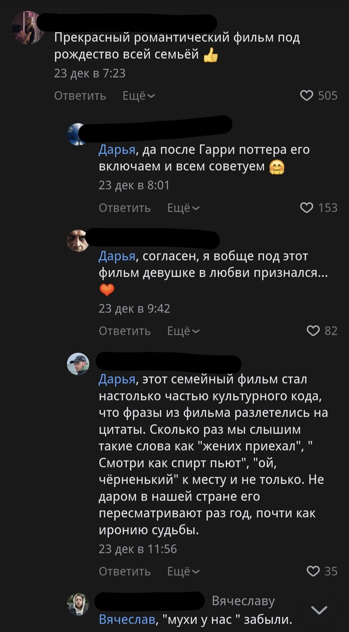Image resolution: width=349 pixels, height=632 pixels.
Task: Open avatar of the top comment author
Action: [x=27, y=27]
